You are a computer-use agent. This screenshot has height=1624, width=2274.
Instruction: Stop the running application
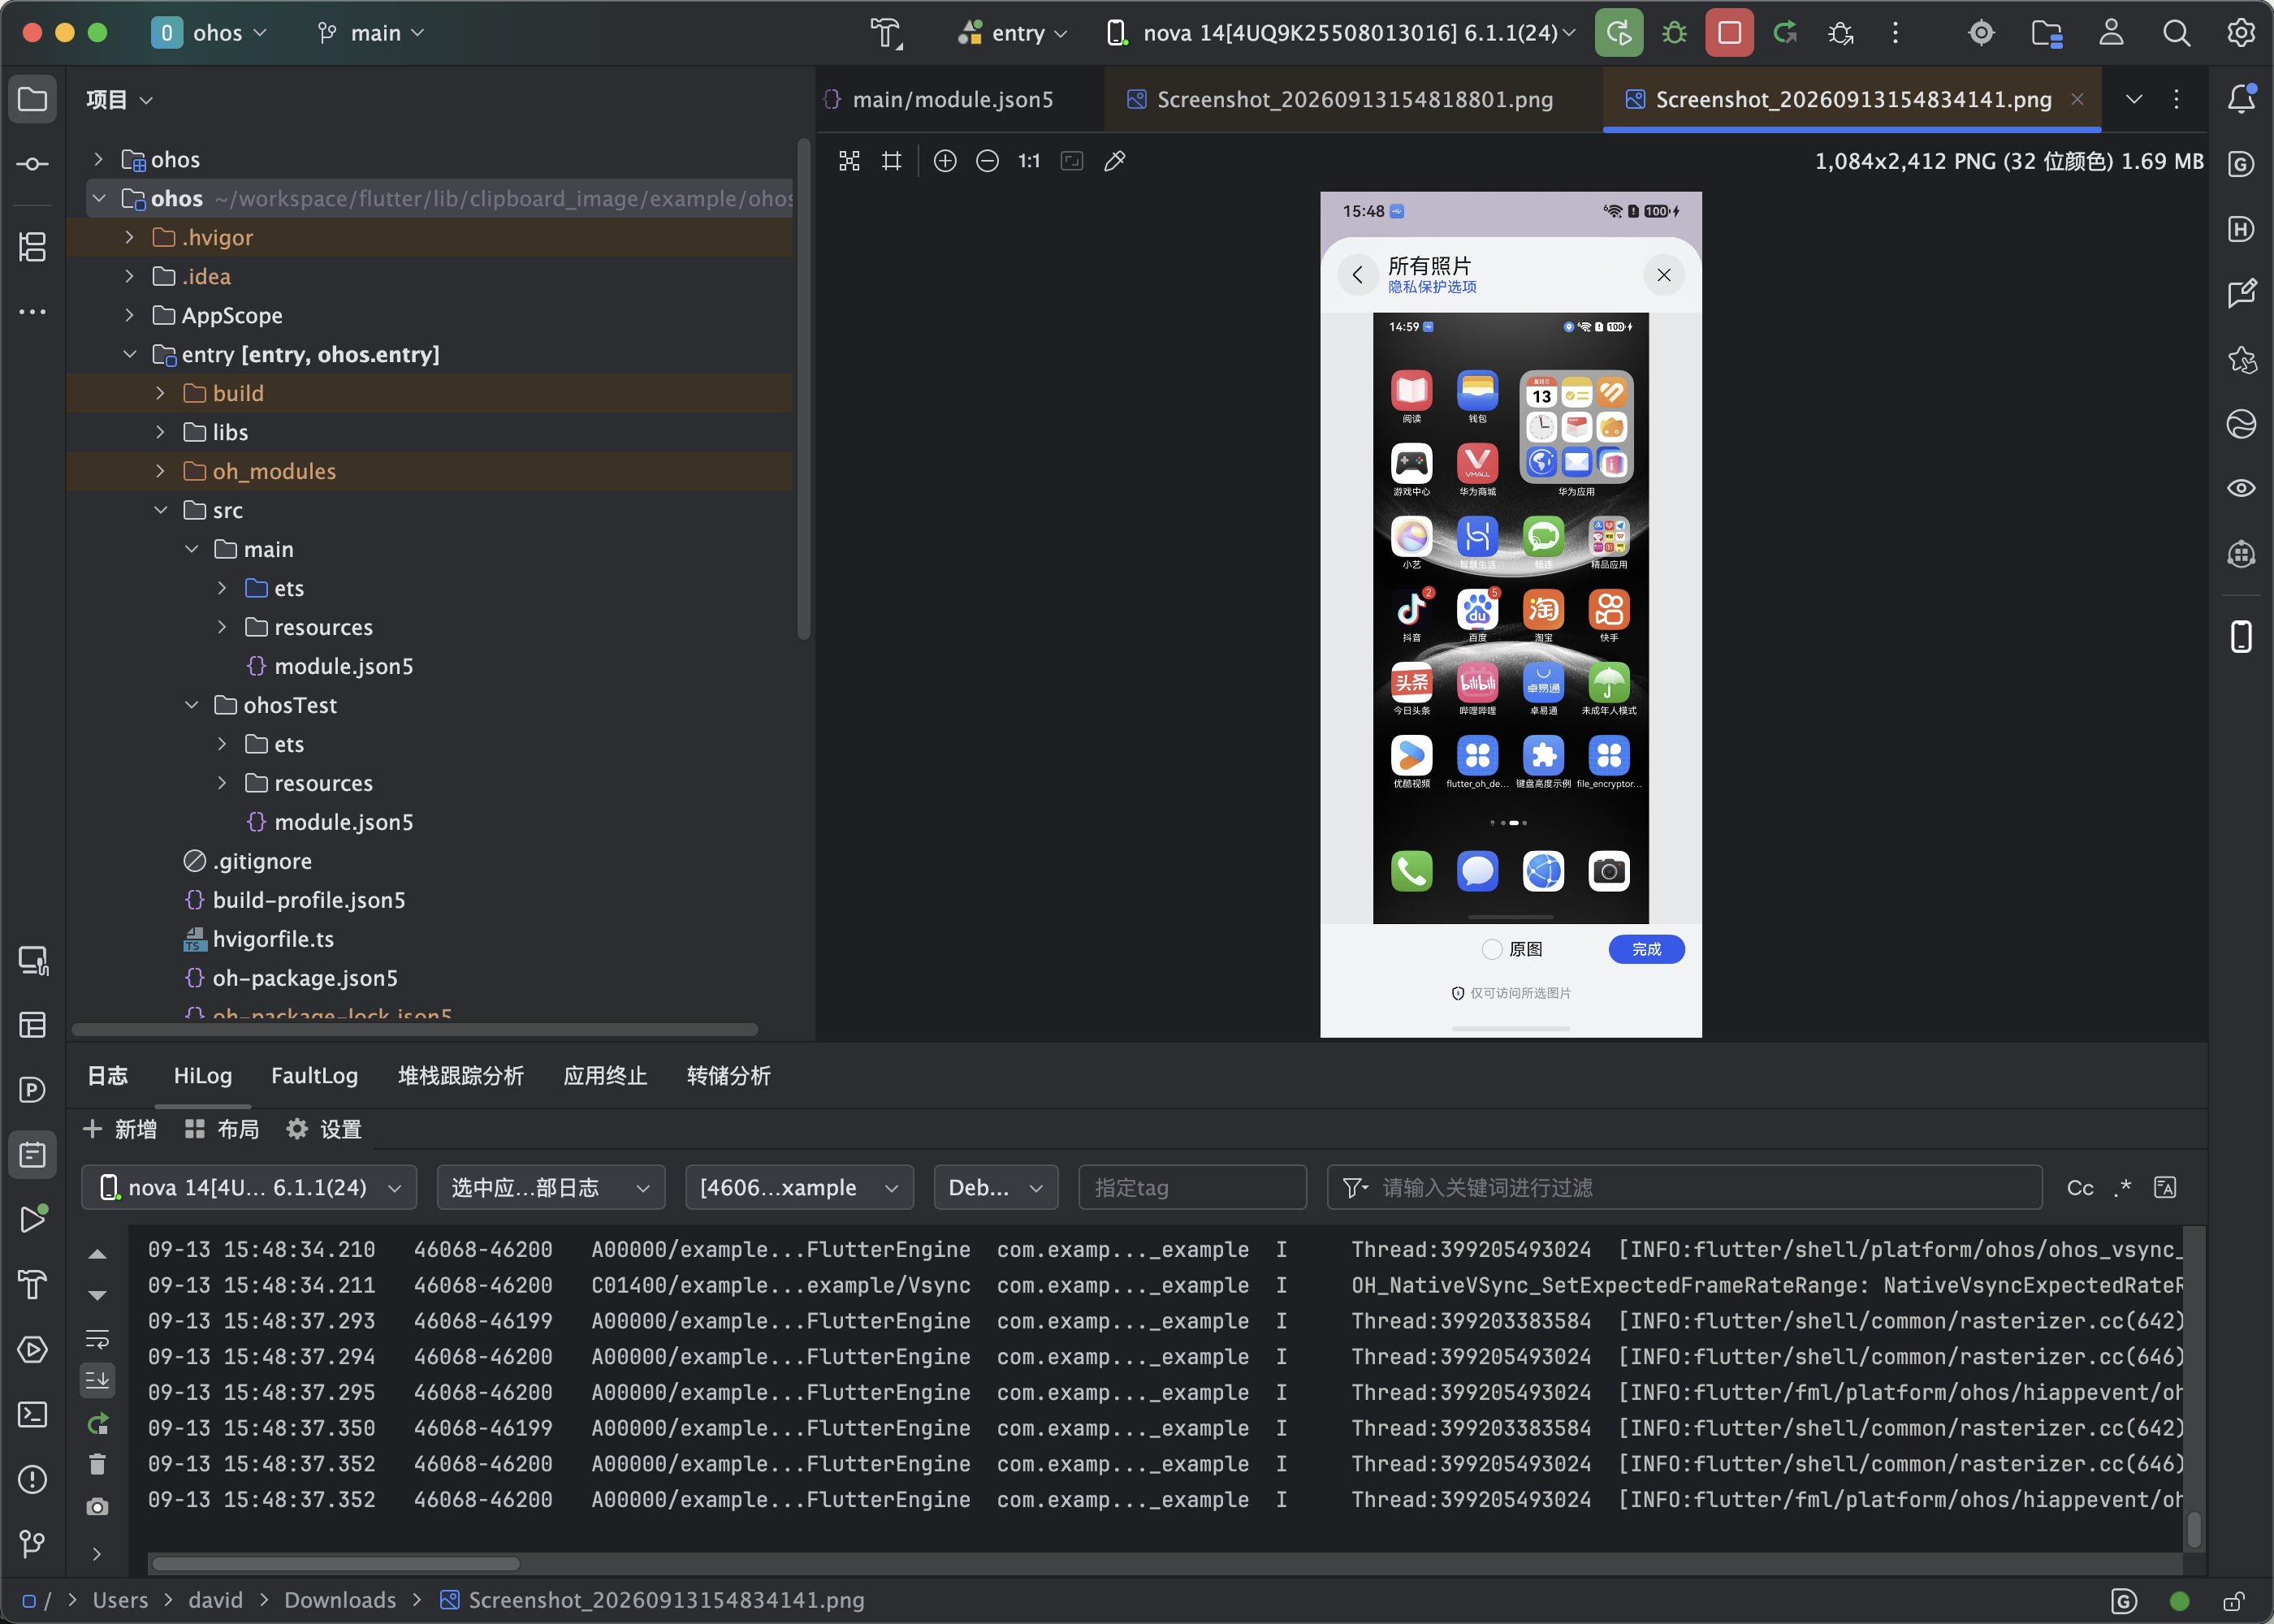coord(1729,33)
